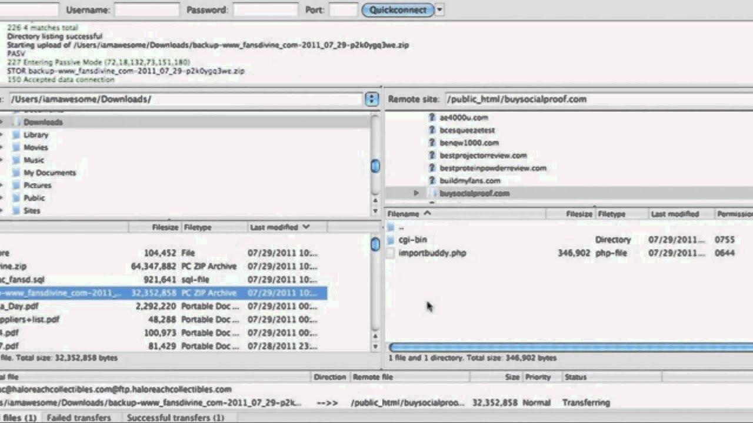Open the local site path dropdown

[371, 99]
